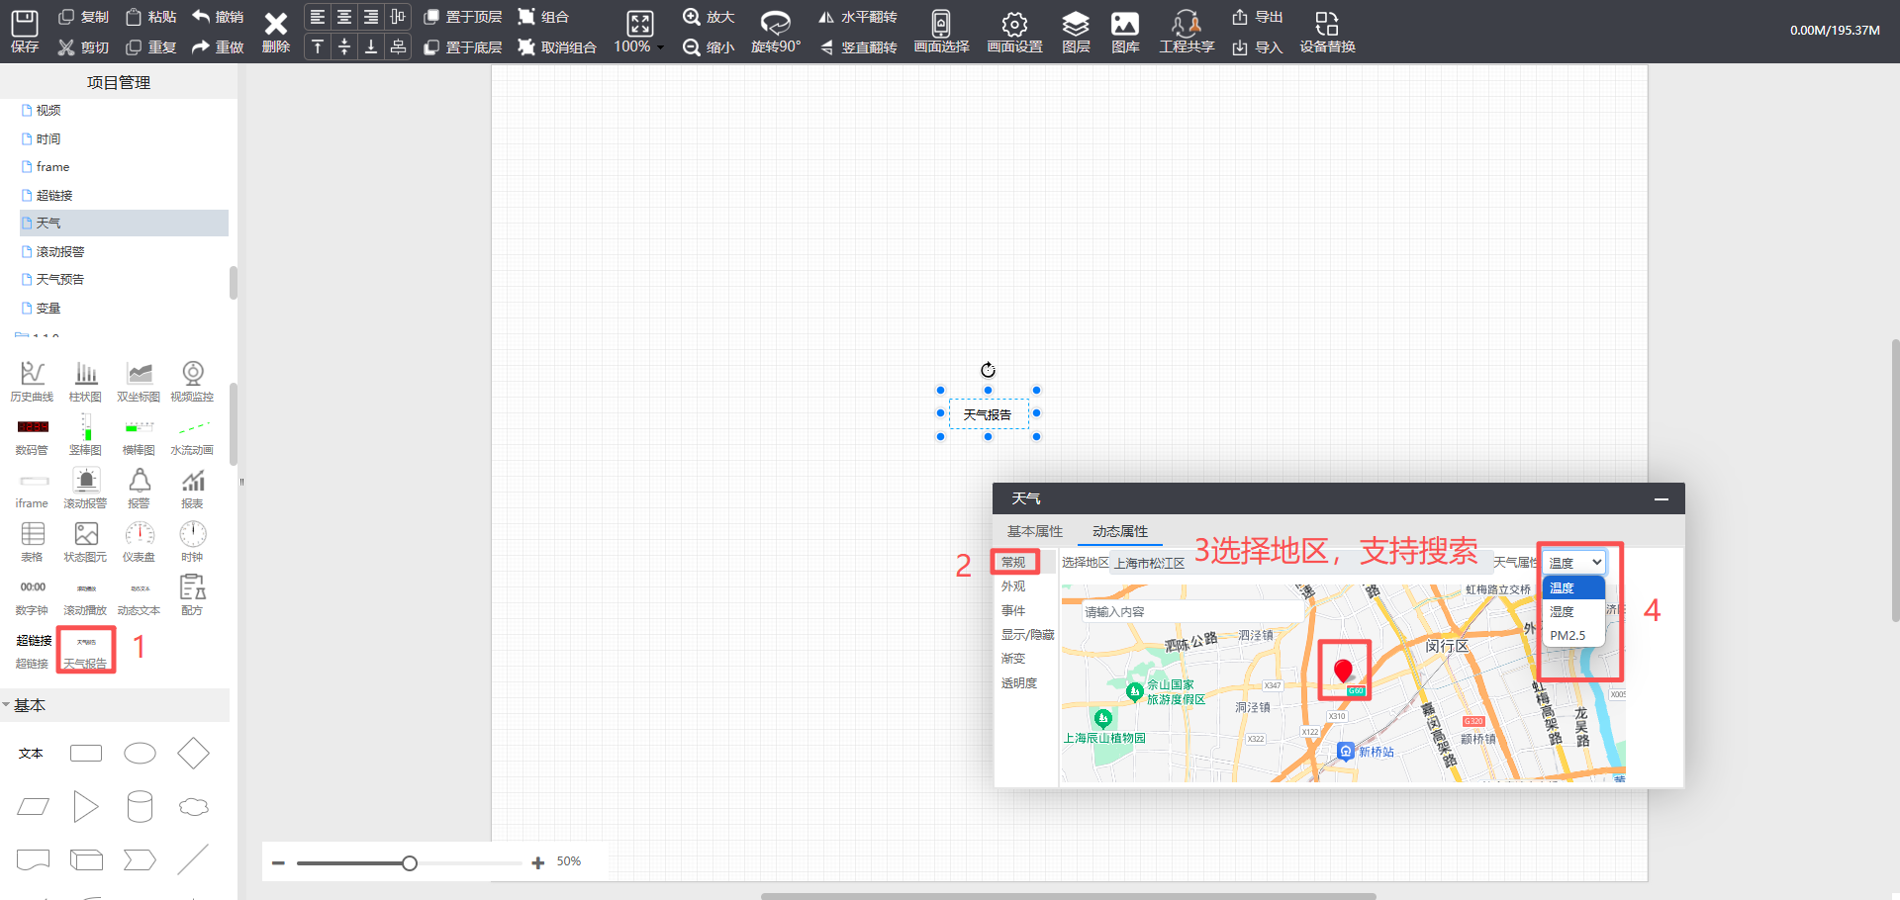Choose PM2.5 from the dropdown list

(x=1567, y=636)
